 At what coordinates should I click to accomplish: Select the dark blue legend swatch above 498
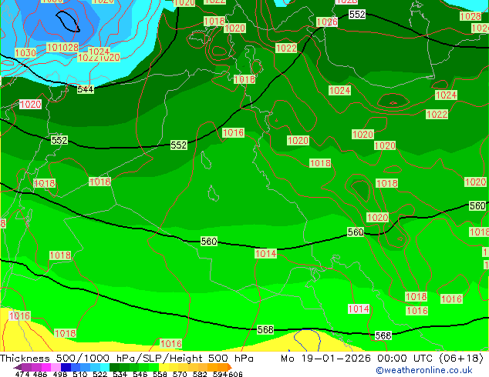[x=66, y=367]
